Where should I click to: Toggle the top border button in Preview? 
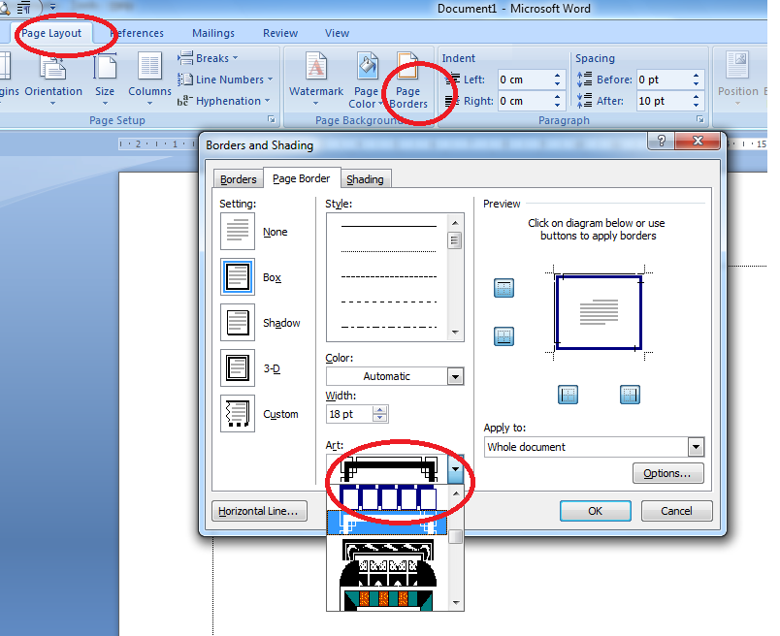[x=504, y=287]
